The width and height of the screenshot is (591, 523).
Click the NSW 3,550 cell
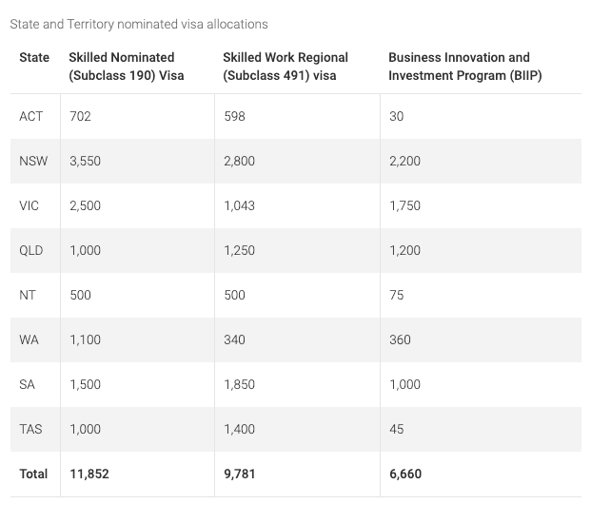pyautogui.click(x=85, y=161)
